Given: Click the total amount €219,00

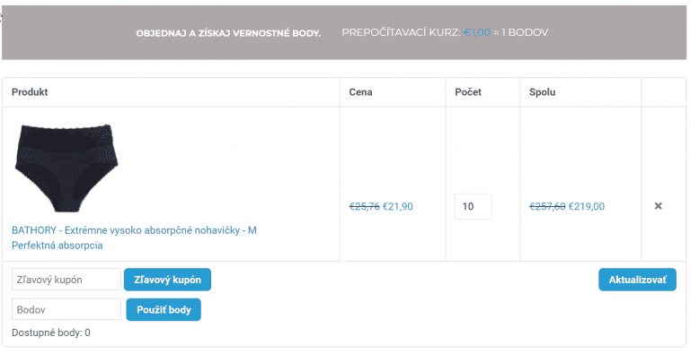Looking at the screenshot, I should point(587,206).
